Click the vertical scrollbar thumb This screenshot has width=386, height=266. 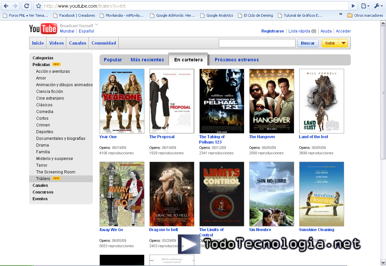point(383,93)
